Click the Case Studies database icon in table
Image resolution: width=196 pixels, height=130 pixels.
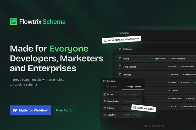(x=120, y=67)
